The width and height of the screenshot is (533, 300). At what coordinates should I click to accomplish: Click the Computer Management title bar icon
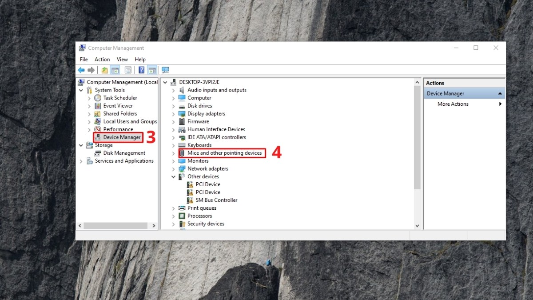pyautogui.click(x=82, y=48)
